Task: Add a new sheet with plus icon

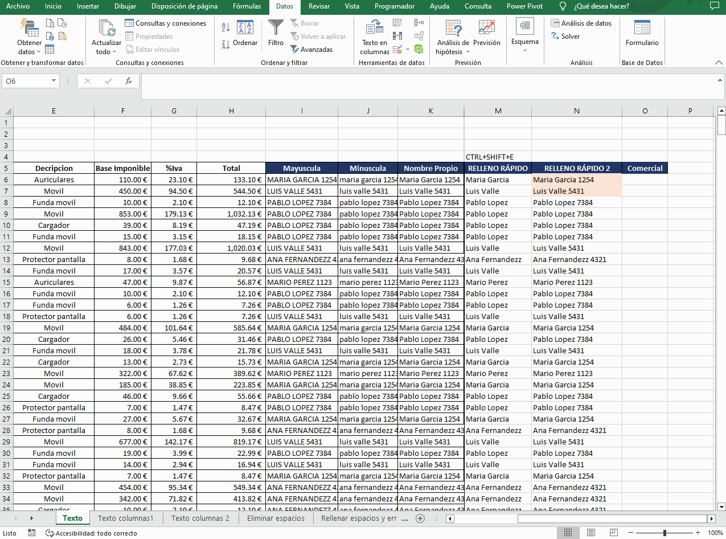Action: (420, 518)
